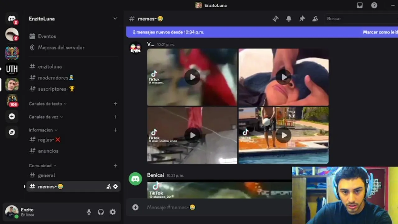
Task: Add channel to Canales de voz category
Action: click(115, 117)
